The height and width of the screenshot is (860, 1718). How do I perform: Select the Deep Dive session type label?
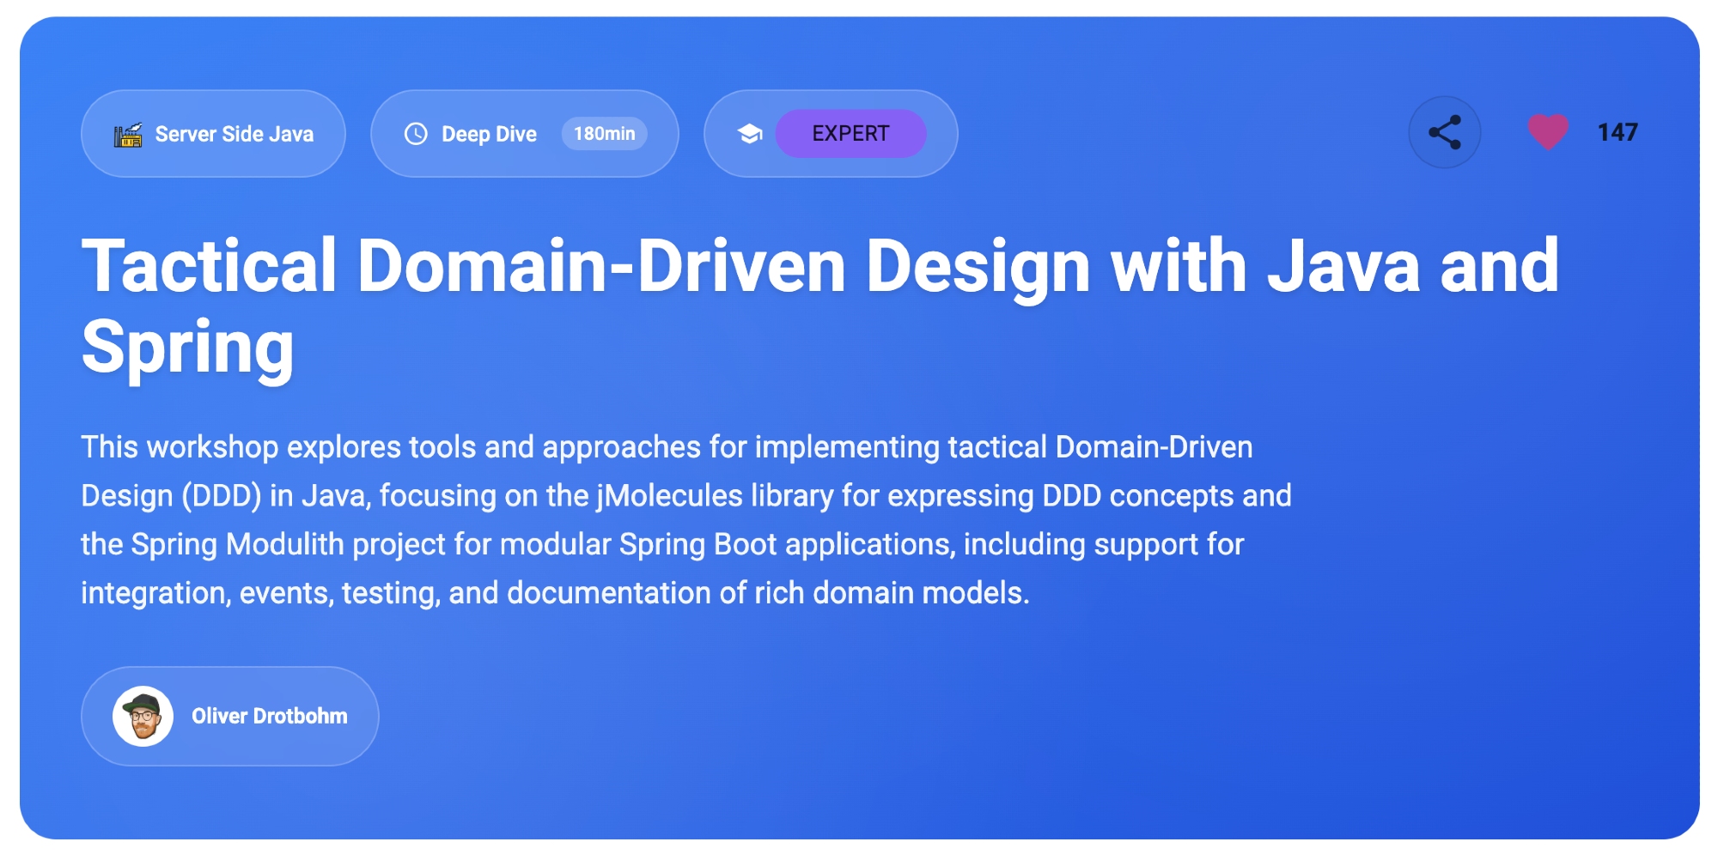click(489, 134)
